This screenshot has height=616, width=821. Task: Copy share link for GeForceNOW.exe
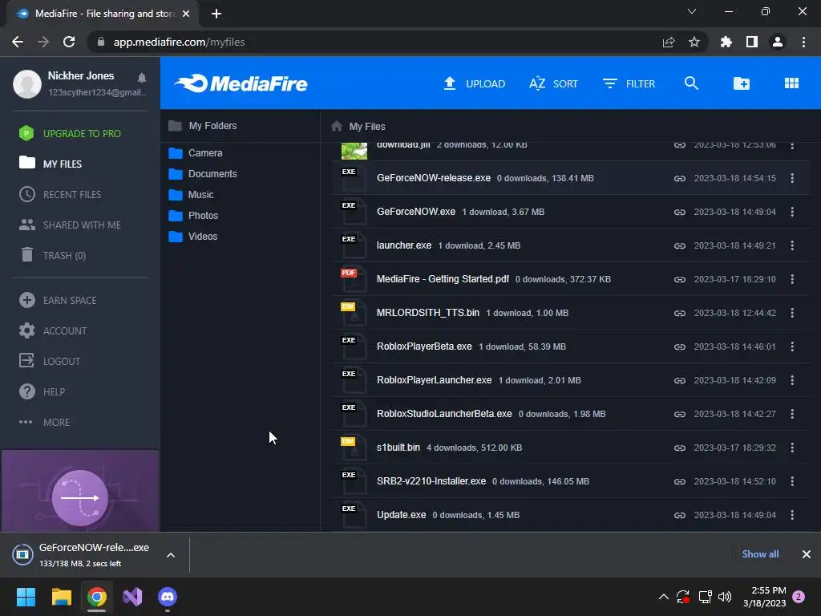click(x=680, y=212)
